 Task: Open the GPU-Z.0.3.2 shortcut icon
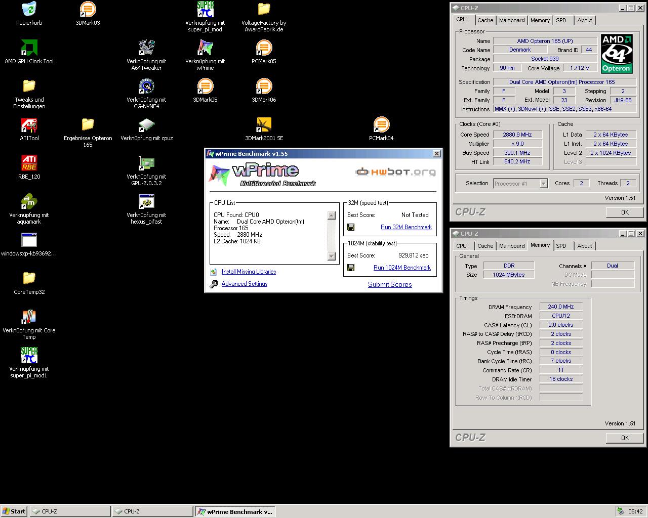(x=146, y=163)
